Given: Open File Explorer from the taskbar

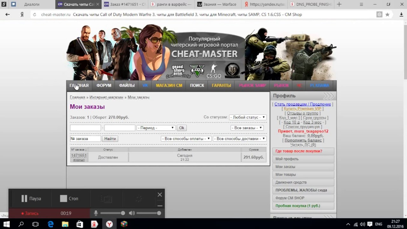Looking at the screenshot, I should [65, 224].
